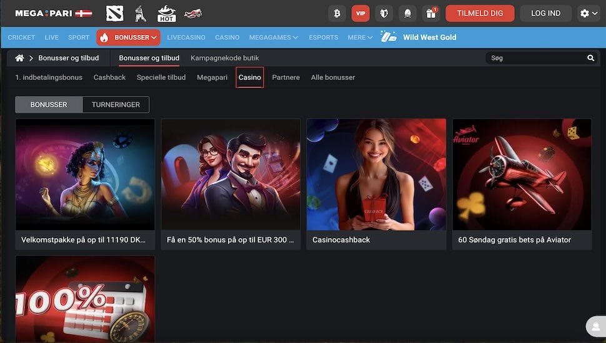Select the BONUSSER toggle
This screenshot has height=343, width=606.
[49, 105]
